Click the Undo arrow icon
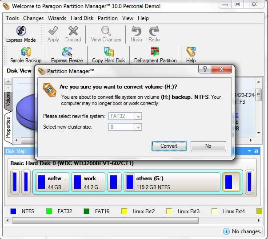 [x=136, y=31]
